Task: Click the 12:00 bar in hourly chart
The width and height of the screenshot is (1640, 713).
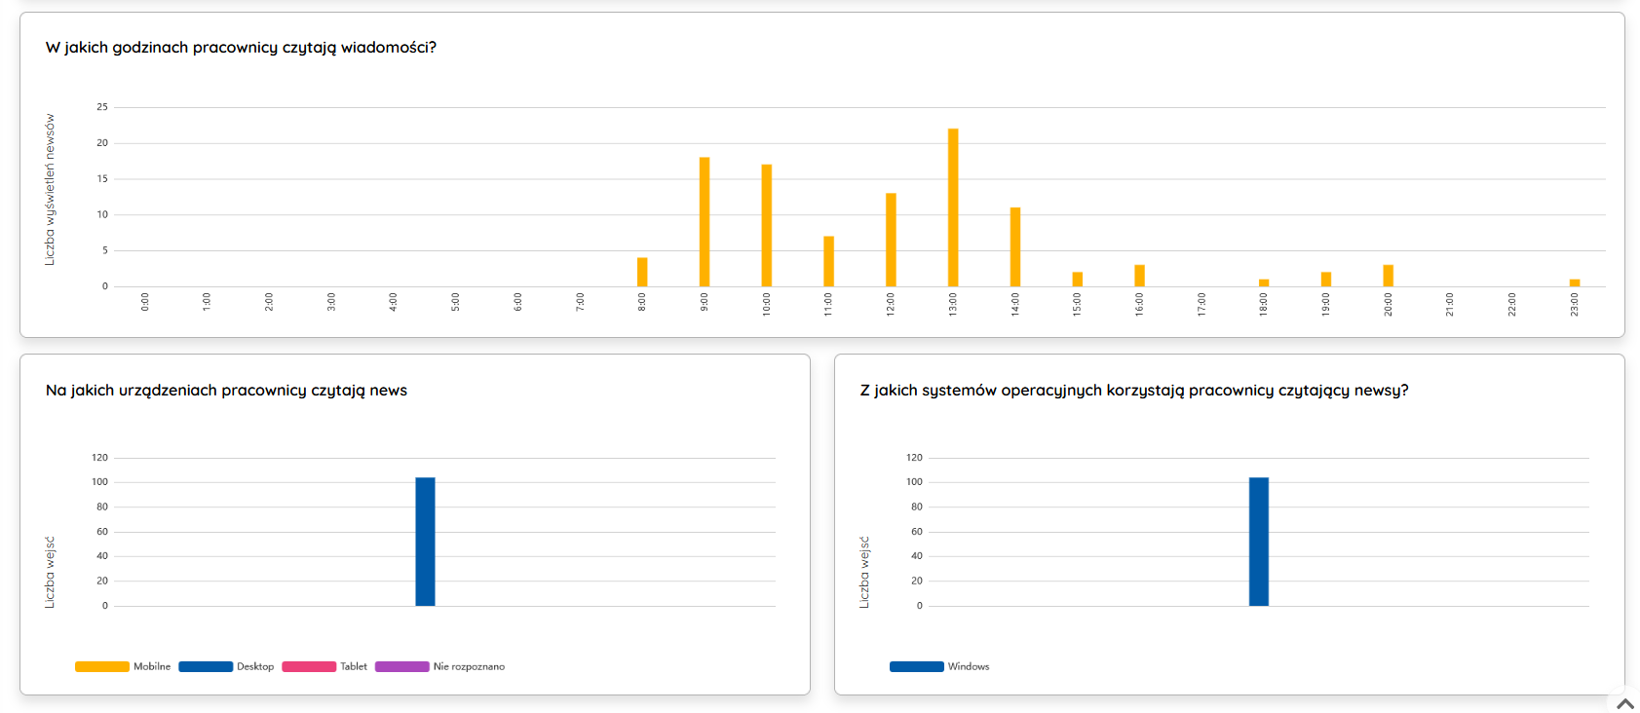Action: point(891,240)
